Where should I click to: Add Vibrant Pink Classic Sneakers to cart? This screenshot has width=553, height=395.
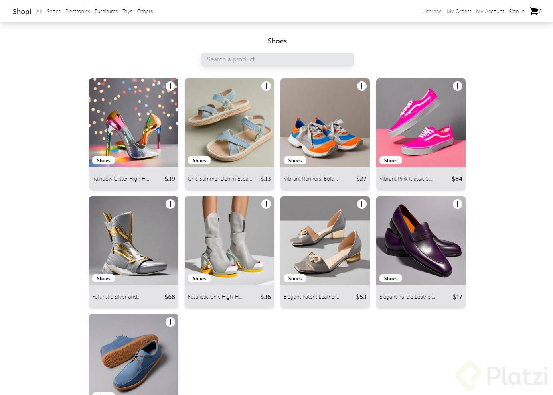coord(458,86)
